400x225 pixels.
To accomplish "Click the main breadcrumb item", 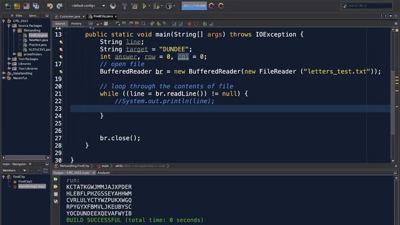I will tap(105, 166).
